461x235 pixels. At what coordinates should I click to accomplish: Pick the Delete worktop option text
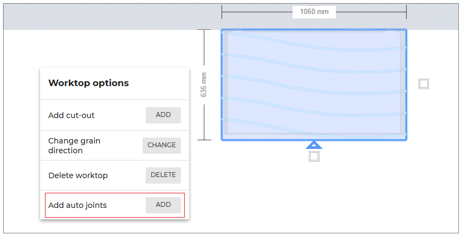point(78,175)
